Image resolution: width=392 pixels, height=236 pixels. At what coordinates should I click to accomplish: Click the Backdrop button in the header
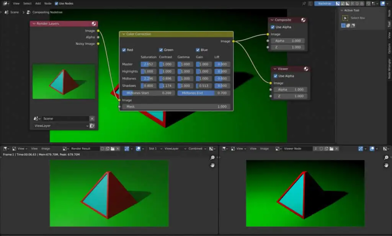[x=324, y=3]
